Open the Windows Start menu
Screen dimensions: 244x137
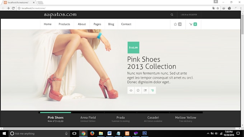coord(4,133)
